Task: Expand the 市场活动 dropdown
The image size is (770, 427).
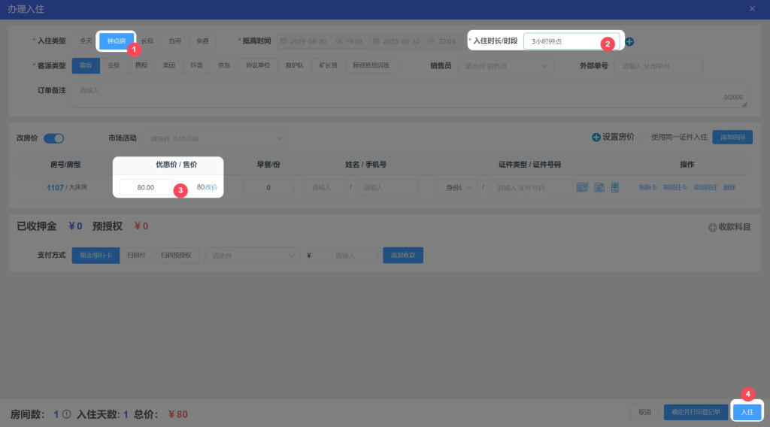Action: point(215,138)
